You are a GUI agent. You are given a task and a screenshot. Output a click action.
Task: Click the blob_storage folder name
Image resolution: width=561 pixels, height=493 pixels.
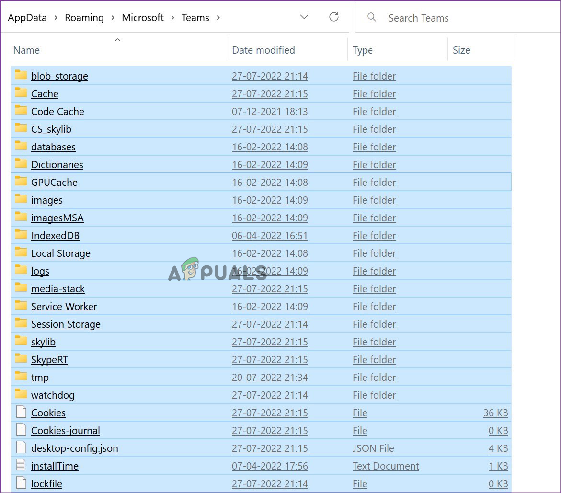(x=59, y=76)
